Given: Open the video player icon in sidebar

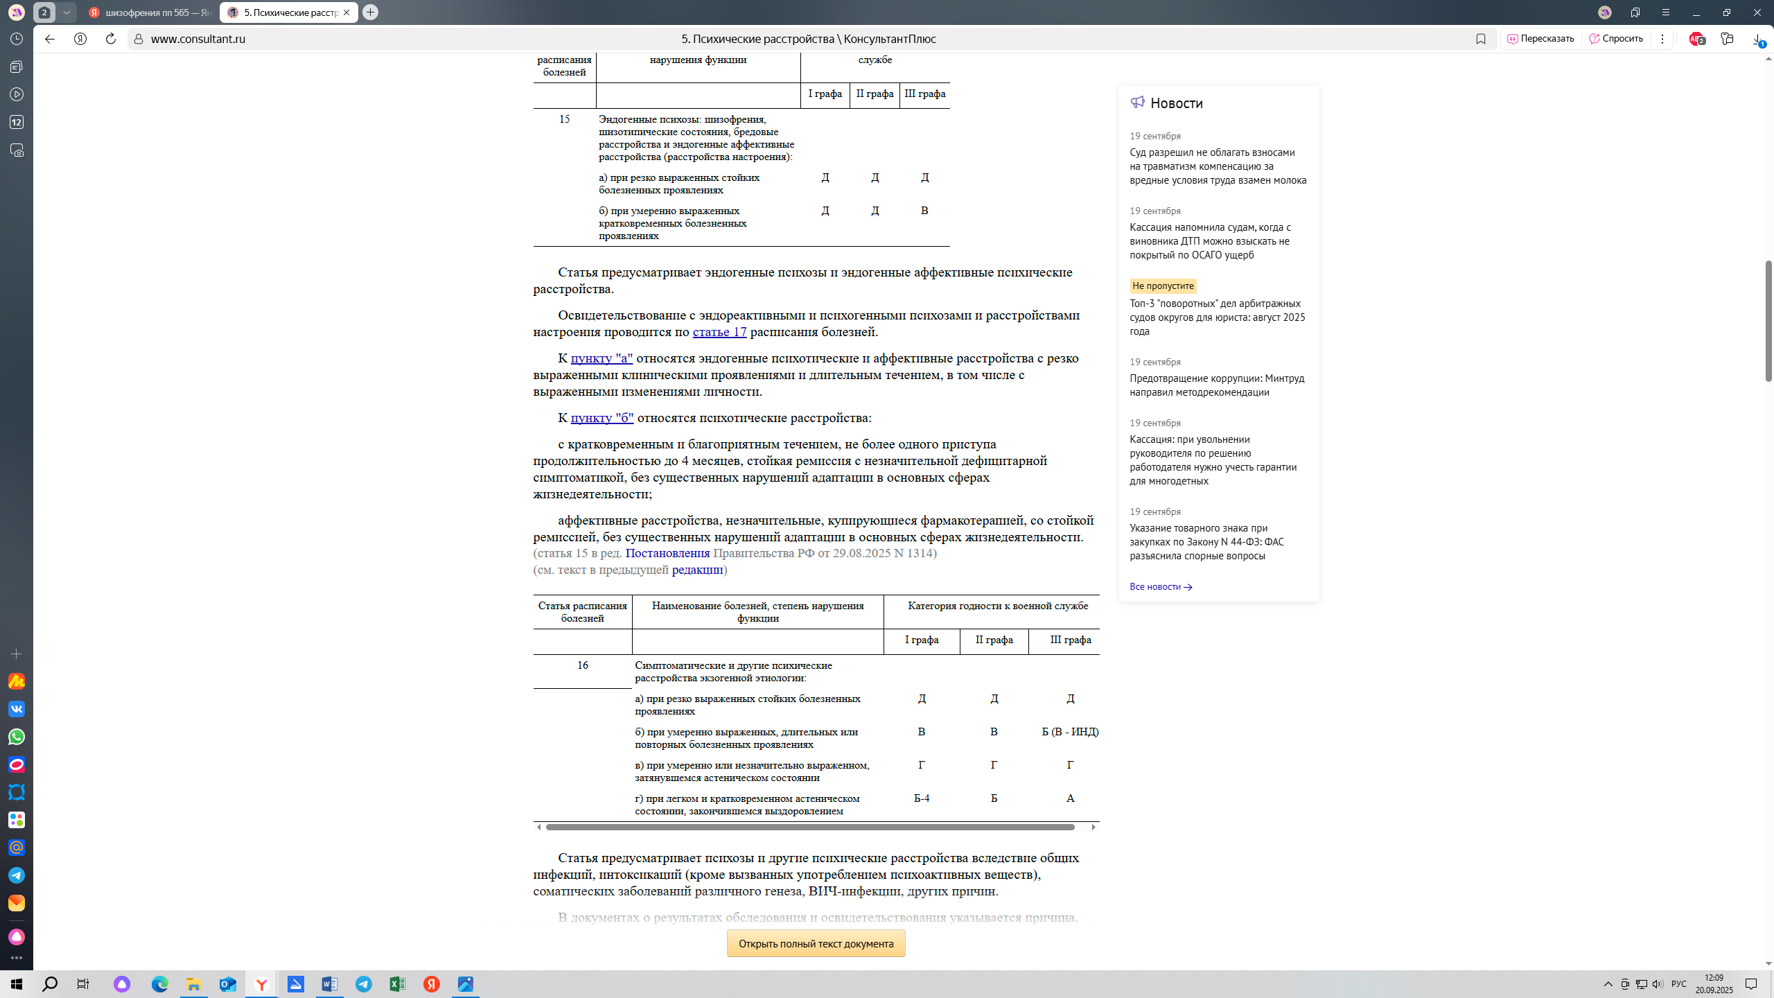Looking at the screenshot, I should point(17,94).
